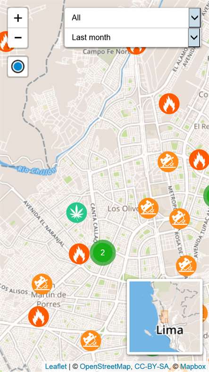
Task: Open the incident type selector showing All
Action: (132, 18)
